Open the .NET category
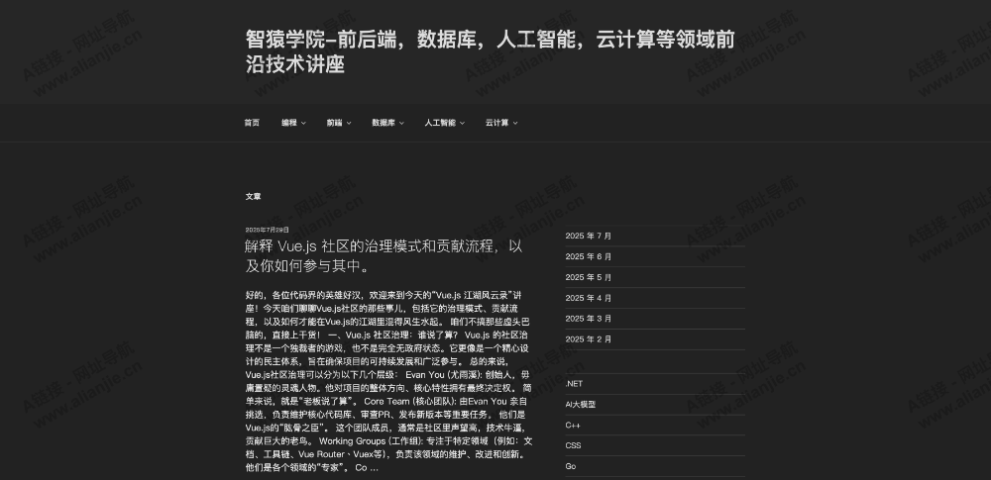This screenshot has height=480, width=991. [x=574, y=384]
